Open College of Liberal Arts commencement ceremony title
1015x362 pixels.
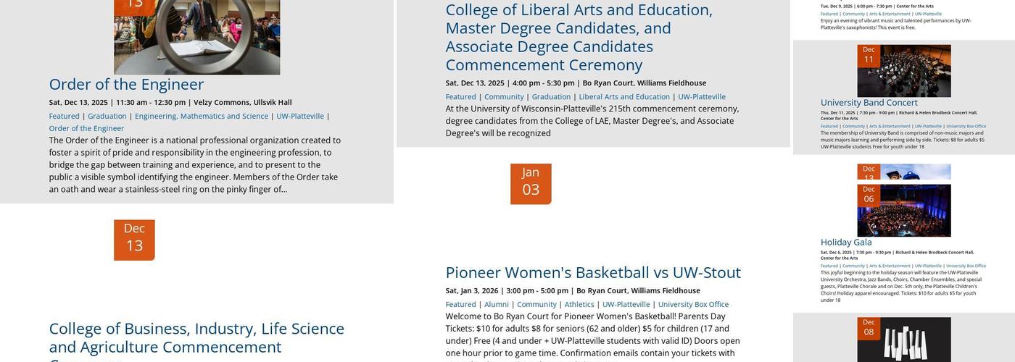pos(579,37)
